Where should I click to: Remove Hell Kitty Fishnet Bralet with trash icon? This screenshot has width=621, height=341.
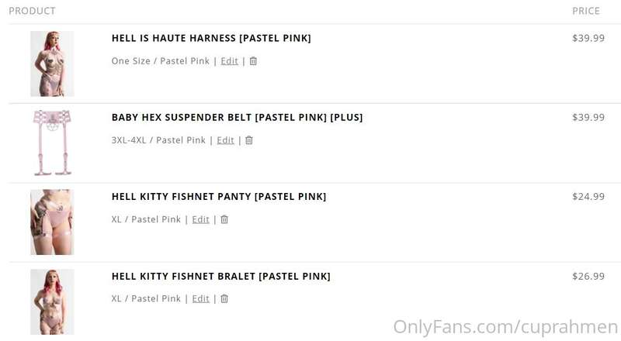coord(224,298)
